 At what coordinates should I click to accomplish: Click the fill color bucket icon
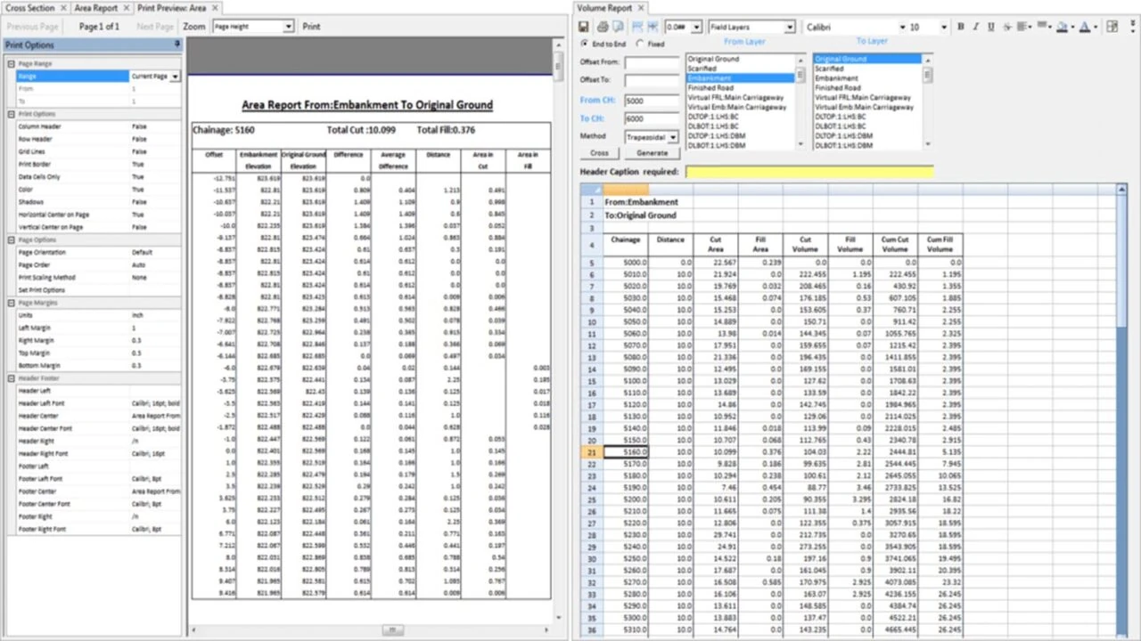pos(1063,27)
